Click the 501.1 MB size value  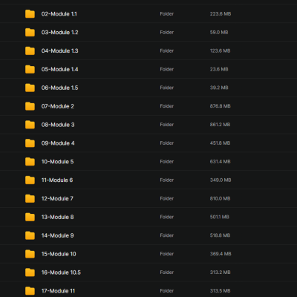pos(220,217)
